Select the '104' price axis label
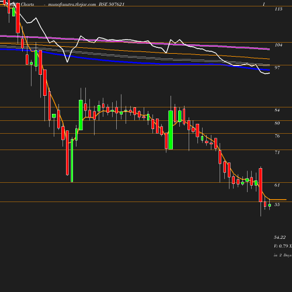 click(279, 45)
